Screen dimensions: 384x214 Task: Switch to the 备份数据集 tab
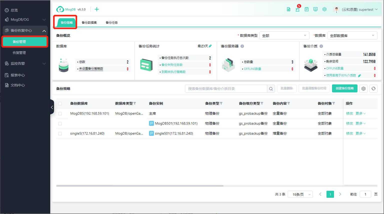point(89,22)
